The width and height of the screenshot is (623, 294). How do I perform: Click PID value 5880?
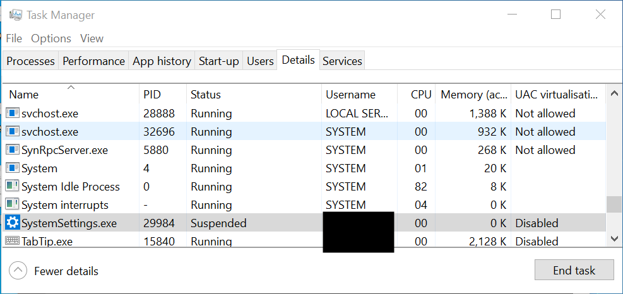156,150
